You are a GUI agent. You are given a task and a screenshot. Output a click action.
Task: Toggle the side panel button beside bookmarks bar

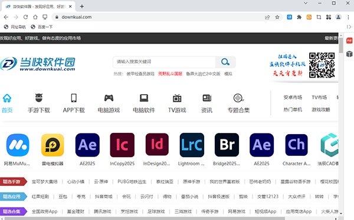[349, 27]
